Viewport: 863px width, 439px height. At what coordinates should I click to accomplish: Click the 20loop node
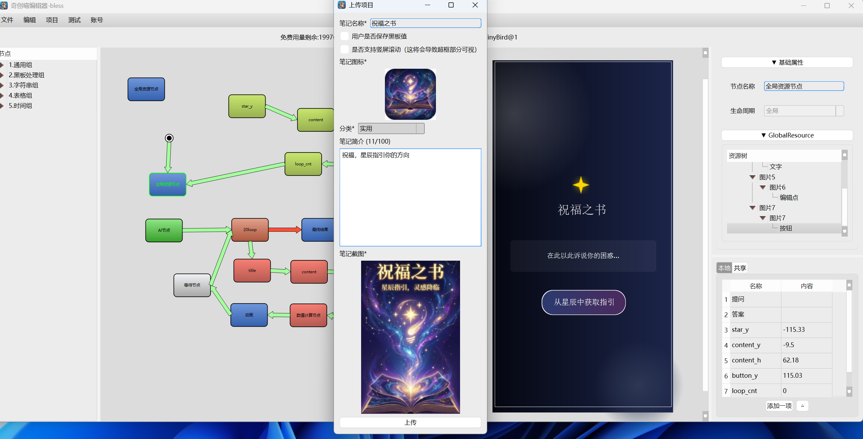point(250,229)
